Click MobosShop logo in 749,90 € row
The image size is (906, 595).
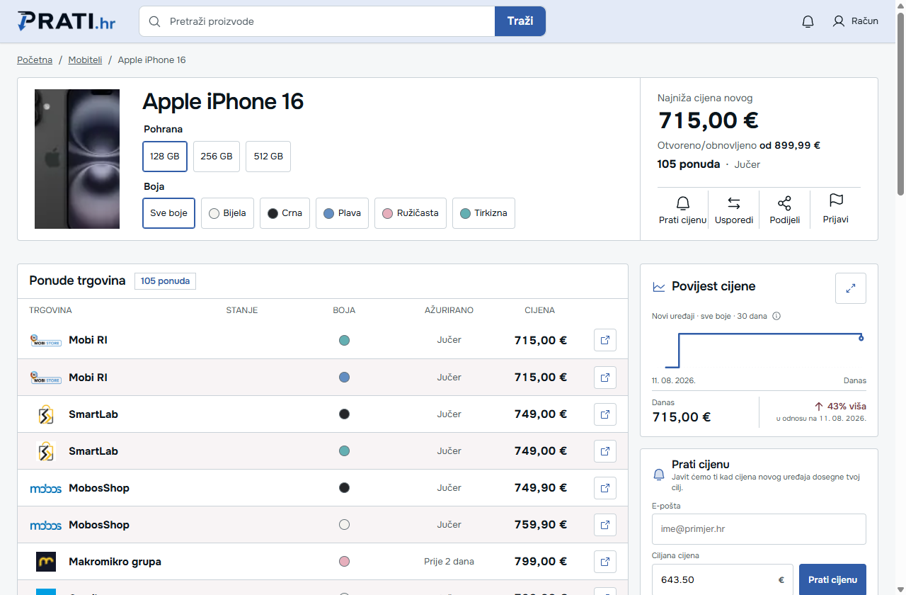[46, 488]
